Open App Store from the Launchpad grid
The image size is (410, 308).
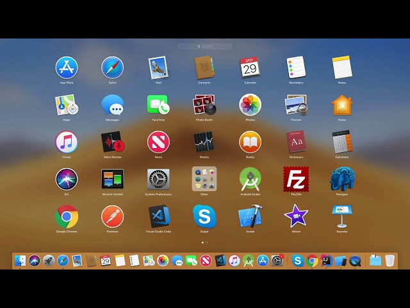pyautogui.click(x=67, y=67)
